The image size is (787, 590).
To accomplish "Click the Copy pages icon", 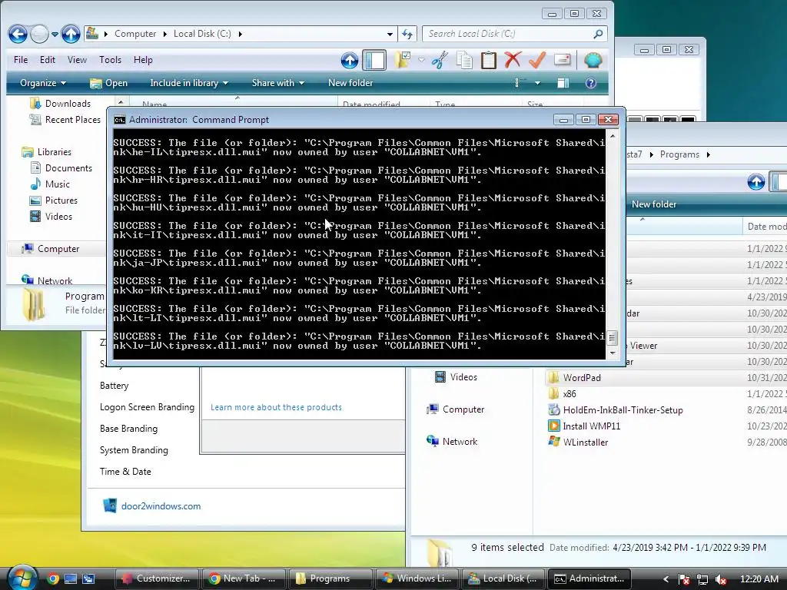I will [464, 60].
